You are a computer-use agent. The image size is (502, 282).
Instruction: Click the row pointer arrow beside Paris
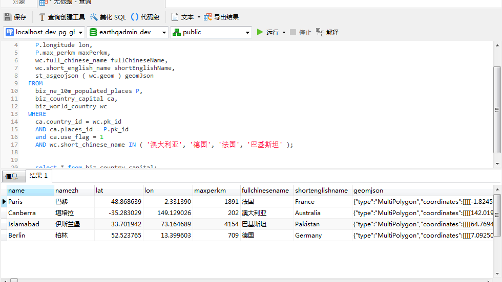coord(4,202)
